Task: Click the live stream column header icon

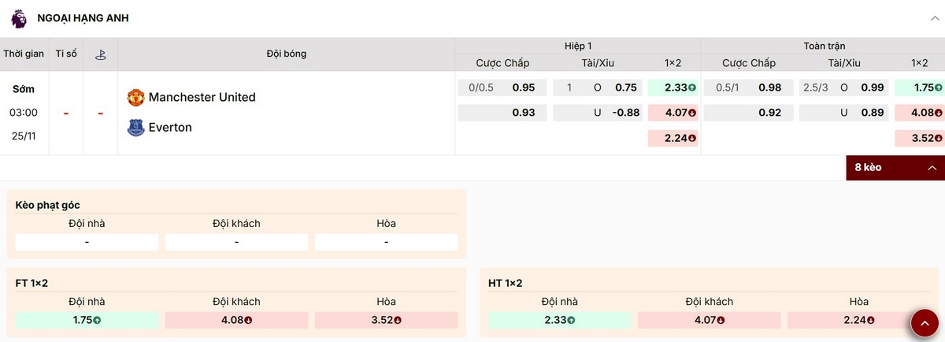Action: [101, 54]
